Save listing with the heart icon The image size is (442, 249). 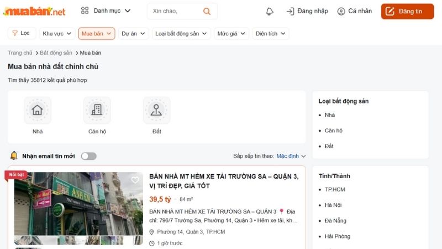(x=135, y=180)
